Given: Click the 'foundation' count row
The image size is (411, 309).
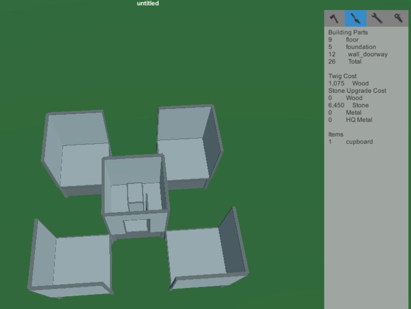Looking at the screenshot, I should (x=352, y=47).
